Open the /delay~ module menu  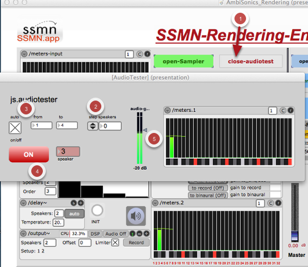tap(23, 203)
